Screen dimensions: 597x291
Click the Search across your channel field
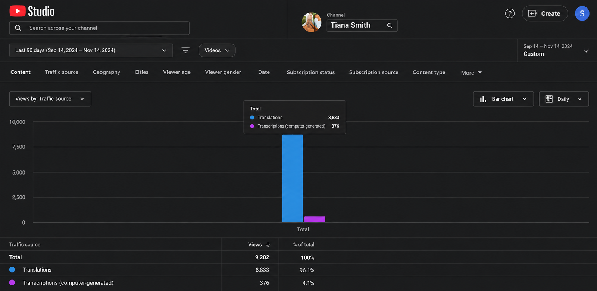coord(99,28)
